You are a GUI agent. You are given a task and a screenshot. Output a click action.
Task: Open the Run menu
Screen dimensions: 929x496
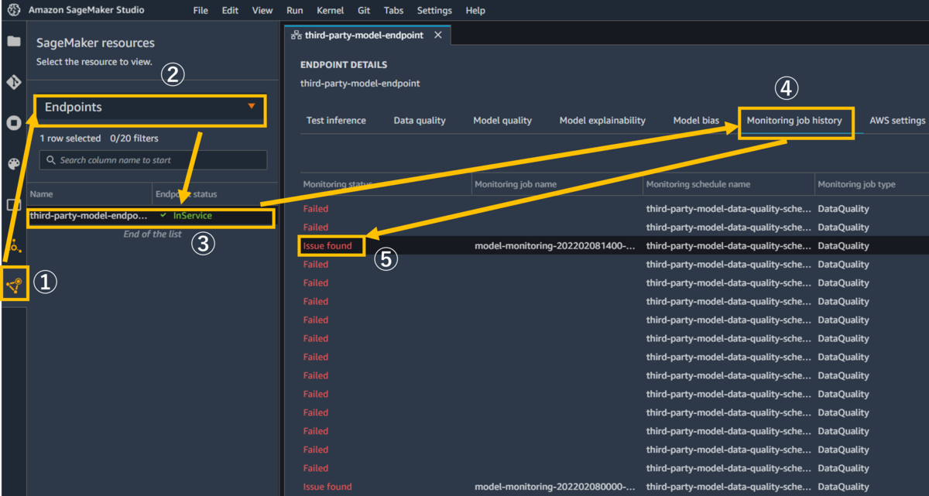pos(294,11)
